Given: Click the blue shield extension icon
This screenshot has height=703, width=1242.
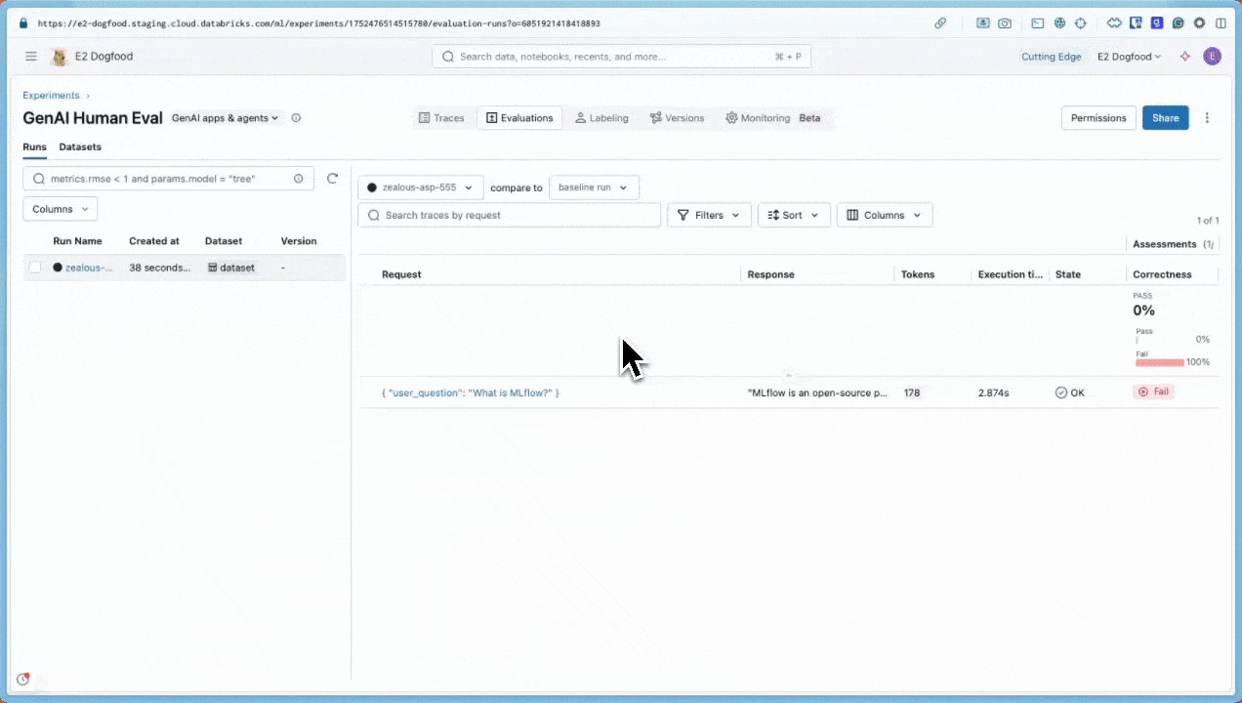Looking at the screenshot, I should 1136,22.
